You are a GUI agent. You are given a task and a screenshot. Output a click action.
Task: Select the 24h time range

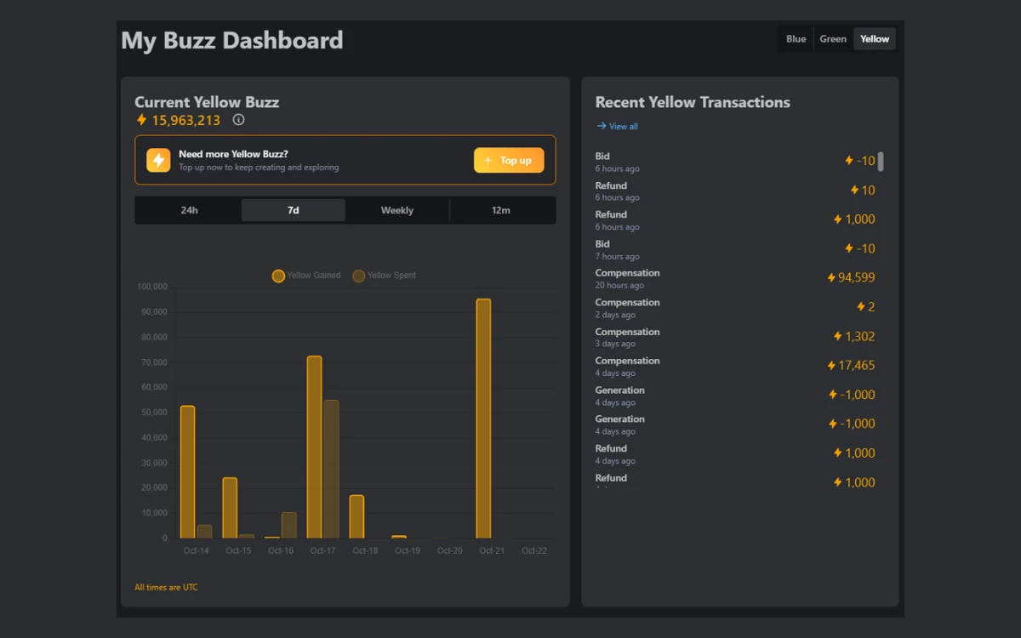click(189, 210)
